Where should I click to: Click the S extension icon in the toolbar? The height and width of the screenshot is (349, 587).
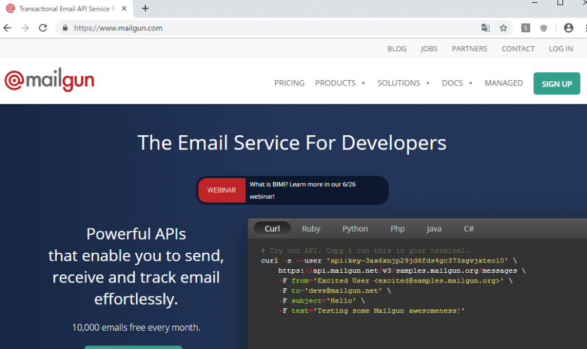click(x=525, y=27)
